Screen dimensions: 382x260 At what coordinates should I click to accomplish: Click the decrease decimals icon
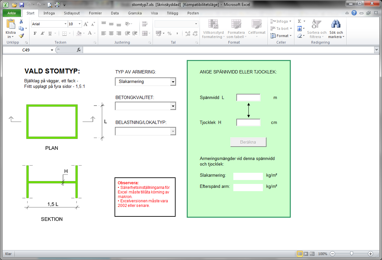[x=195, y=33]
